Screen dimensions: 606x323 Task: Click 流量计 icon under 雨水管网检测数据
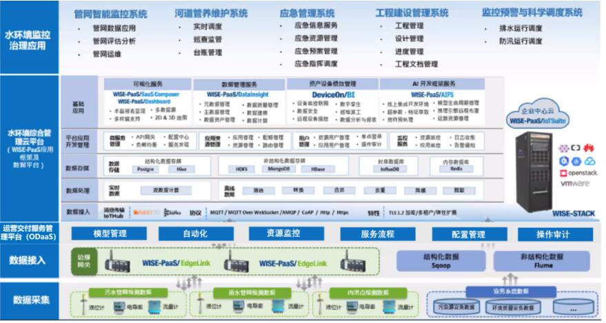(x=279, y=306)
